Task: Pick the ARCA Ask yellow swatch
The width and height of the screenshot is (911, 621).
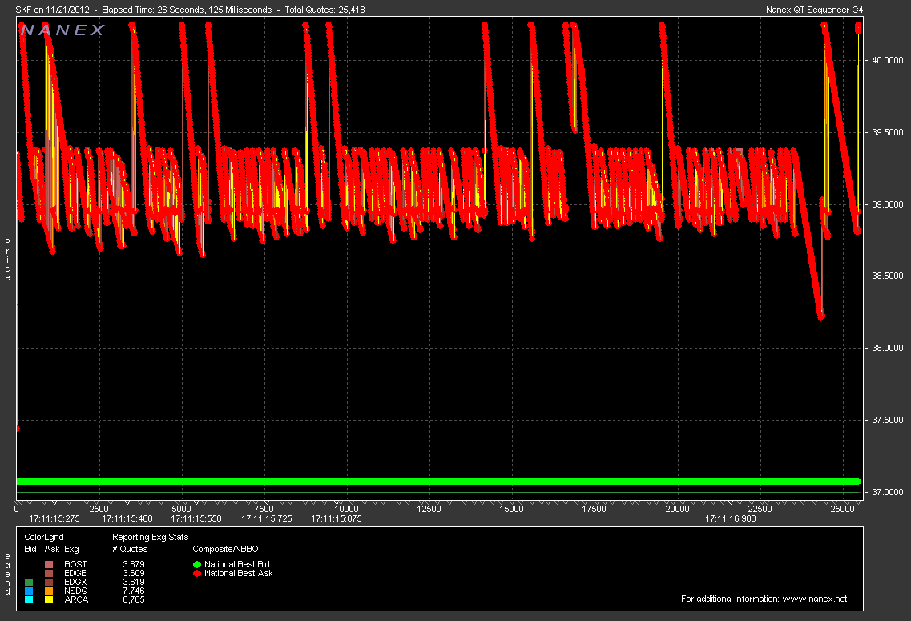Action: [49, 599]
